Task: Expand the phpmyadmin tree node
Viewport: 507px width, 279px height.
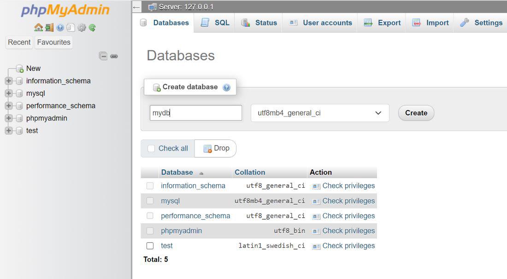Action: [x=8, y=118]
